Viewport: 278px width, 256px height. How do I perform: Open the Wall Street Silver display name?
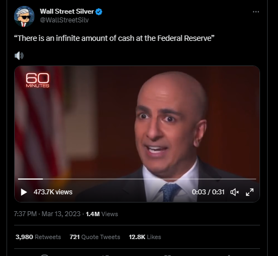tap(67, 11)
